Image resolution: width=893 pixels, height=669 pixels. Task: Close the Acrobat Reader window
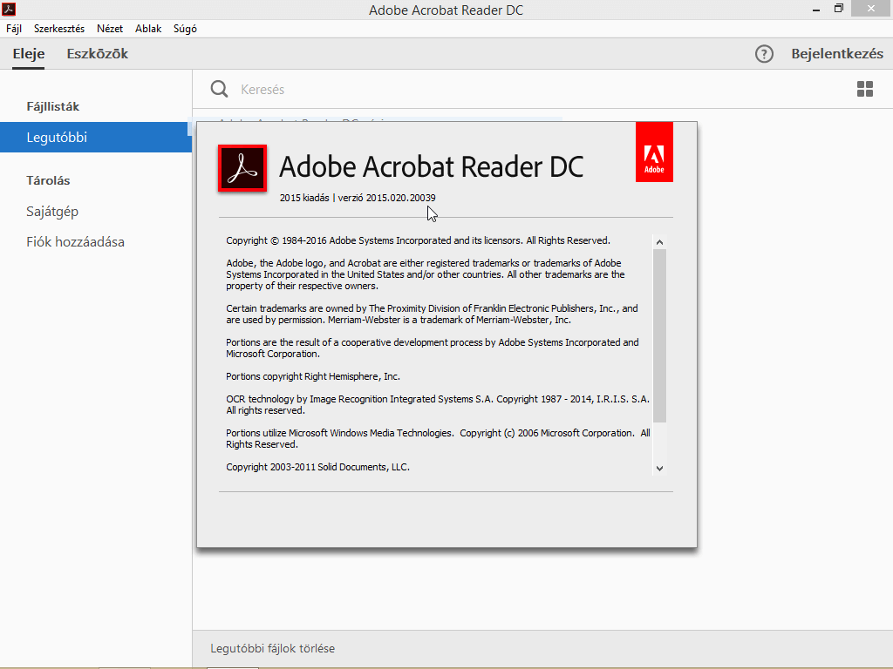pos(871,8)
